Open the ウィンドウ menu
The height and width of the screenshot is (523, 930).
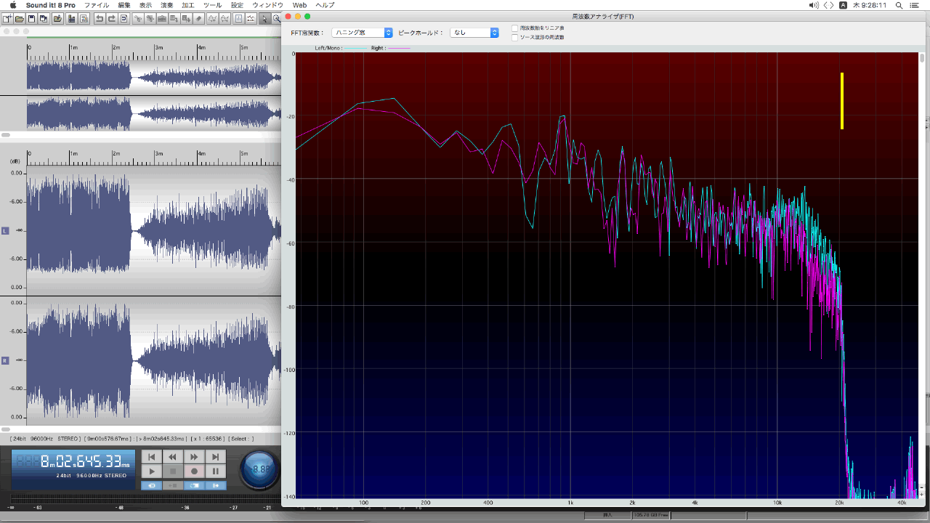coord(267,5)
